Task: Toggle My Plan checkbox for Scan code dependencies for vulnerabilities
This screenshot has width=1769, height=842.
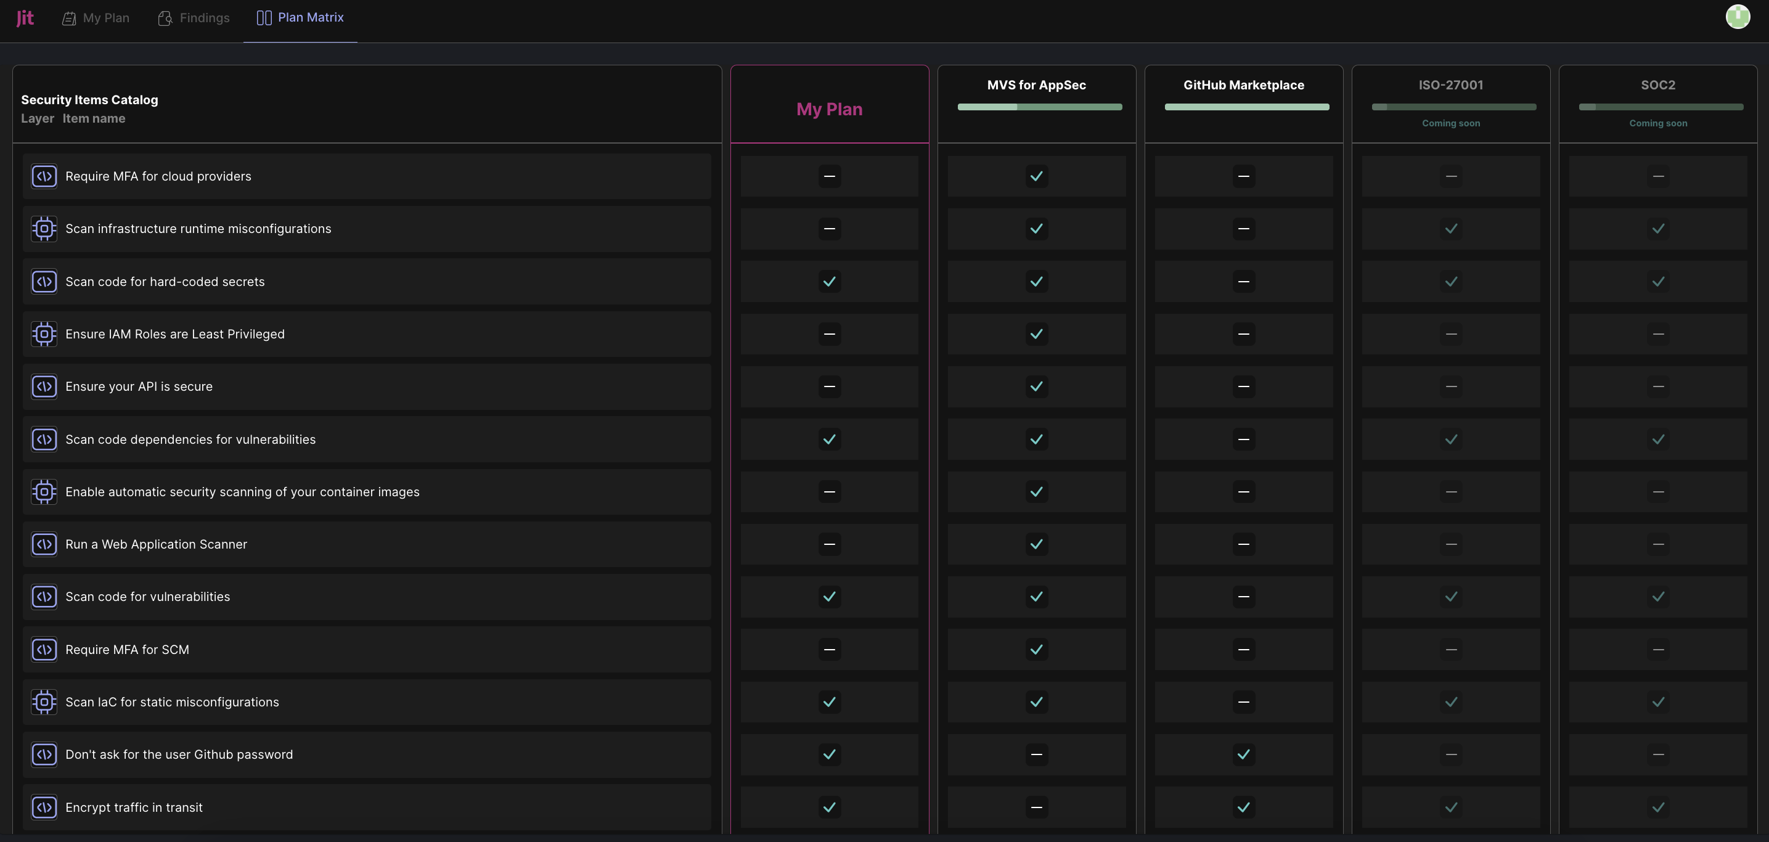Action: tap(829, 439)
